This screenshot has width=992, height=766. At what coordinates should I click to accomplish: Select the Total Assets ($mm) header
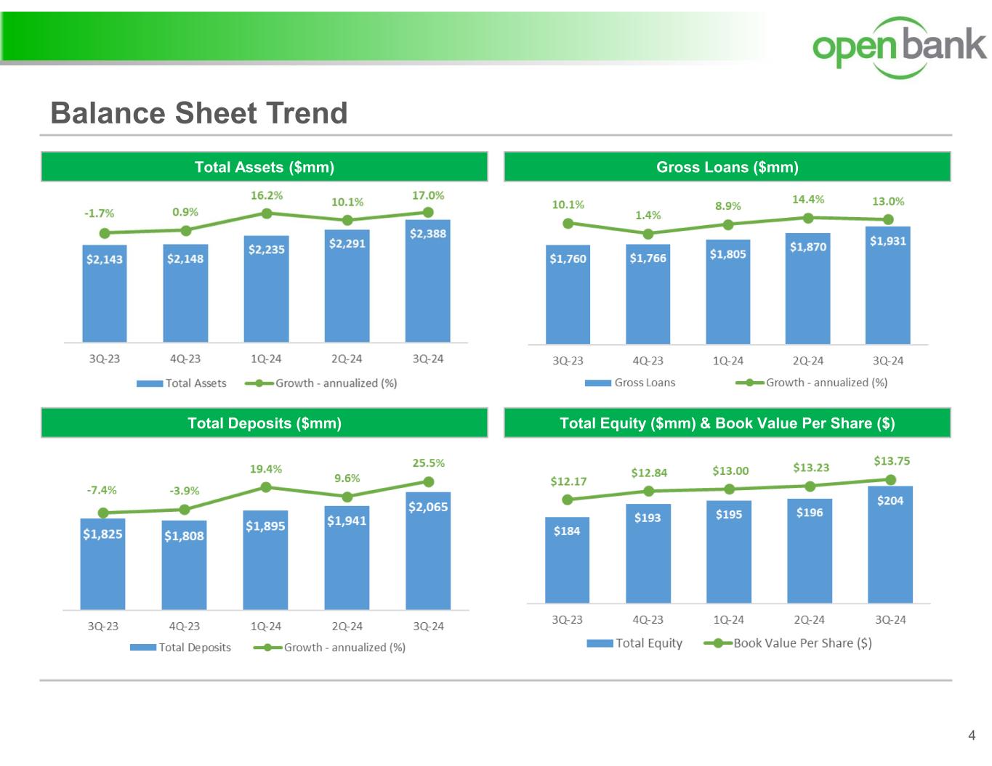pos(264,167)
